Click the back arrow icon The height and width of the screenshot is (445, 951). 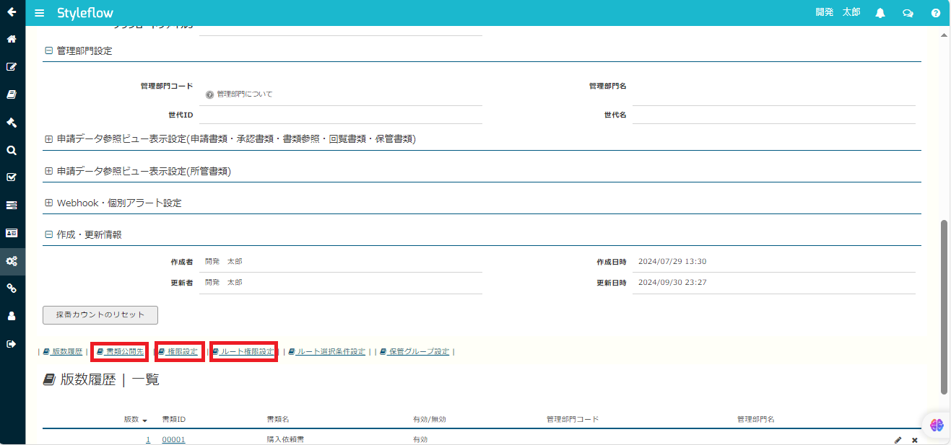[12, 12]
